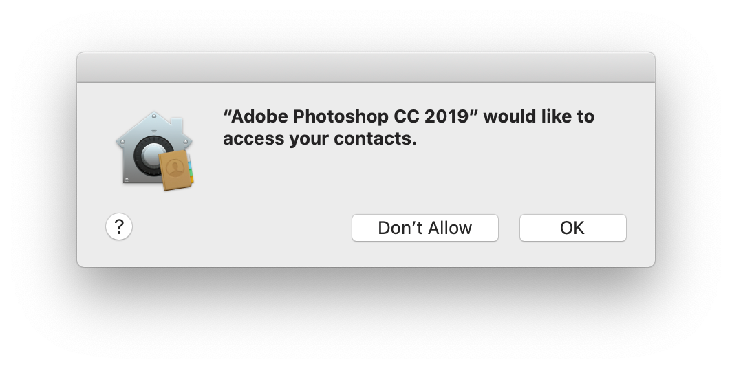Click the "Adobe Photoshop CC 2019" text

[350, 116]
